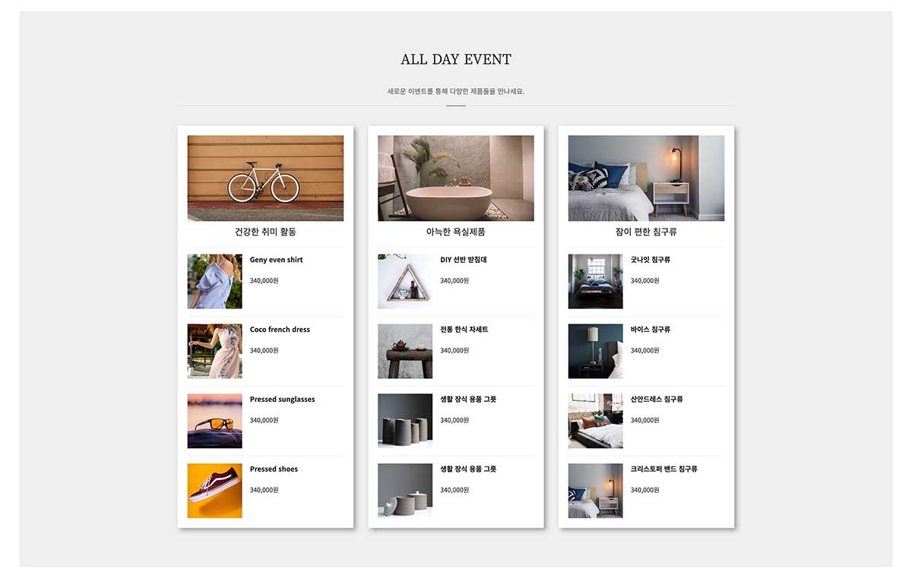This screenshot has height=578, width=912.
Task: Open the bathtub banner image
Action: [456, 178]
